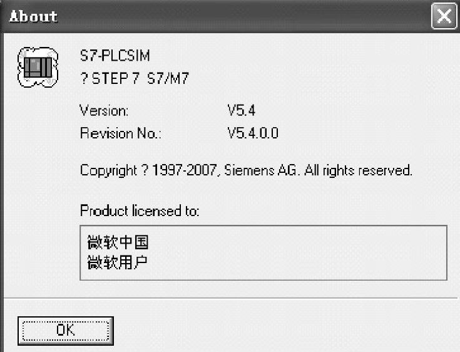The width and height of the screenshot is (460, 352).
Task: Click the About title text
Action: 33,16
